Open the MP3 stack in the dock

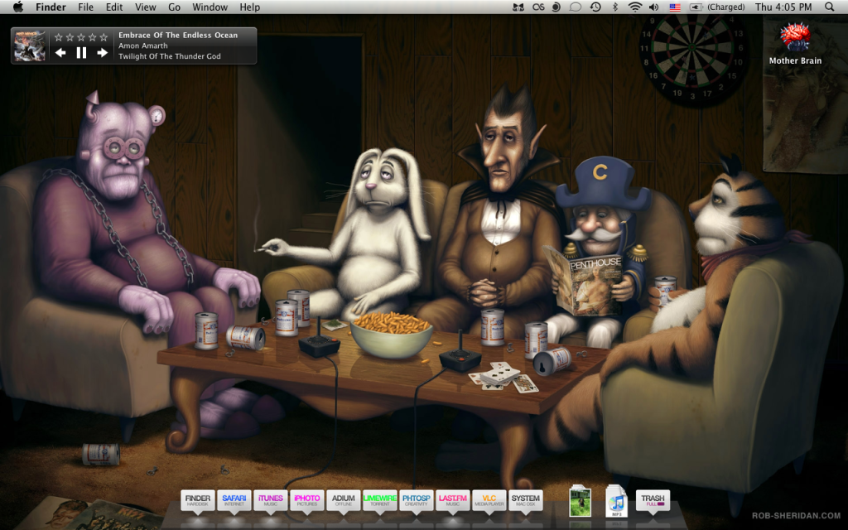[616, 501]
